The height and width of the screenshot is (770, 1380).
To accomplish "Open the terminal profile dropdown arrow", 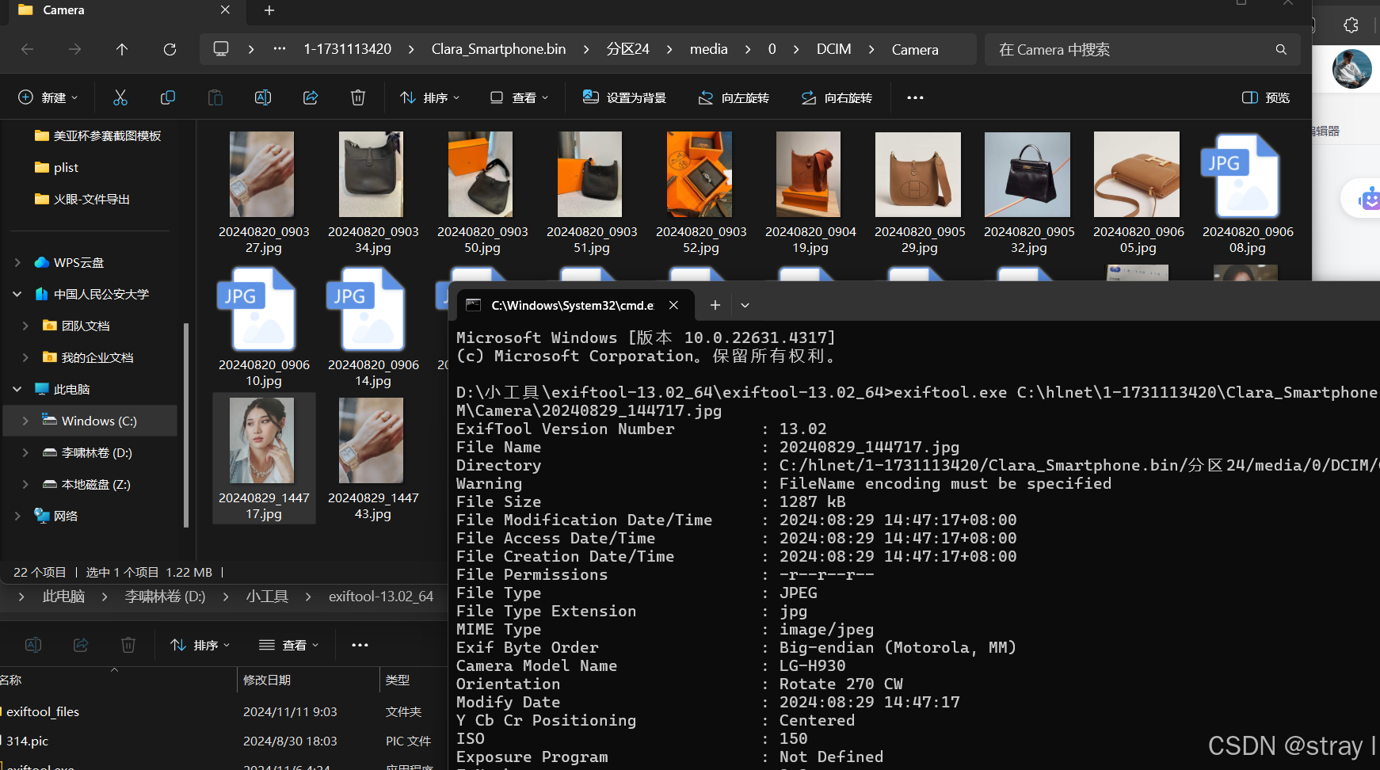I will pos(745,305).
